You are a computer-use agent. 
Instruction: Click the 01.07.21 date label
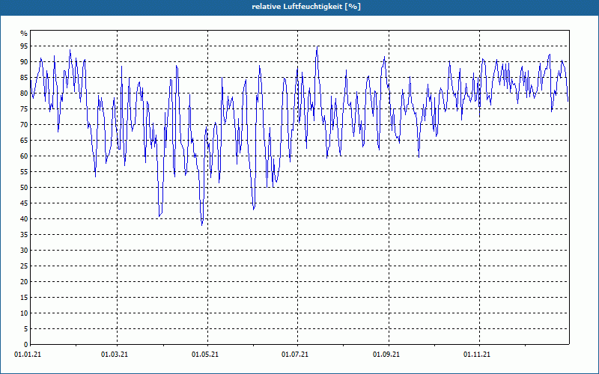pos(297,354)
